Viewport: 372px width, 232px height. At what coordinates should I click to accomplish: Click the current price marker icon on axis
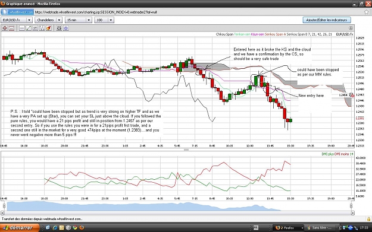coord(351,95)
